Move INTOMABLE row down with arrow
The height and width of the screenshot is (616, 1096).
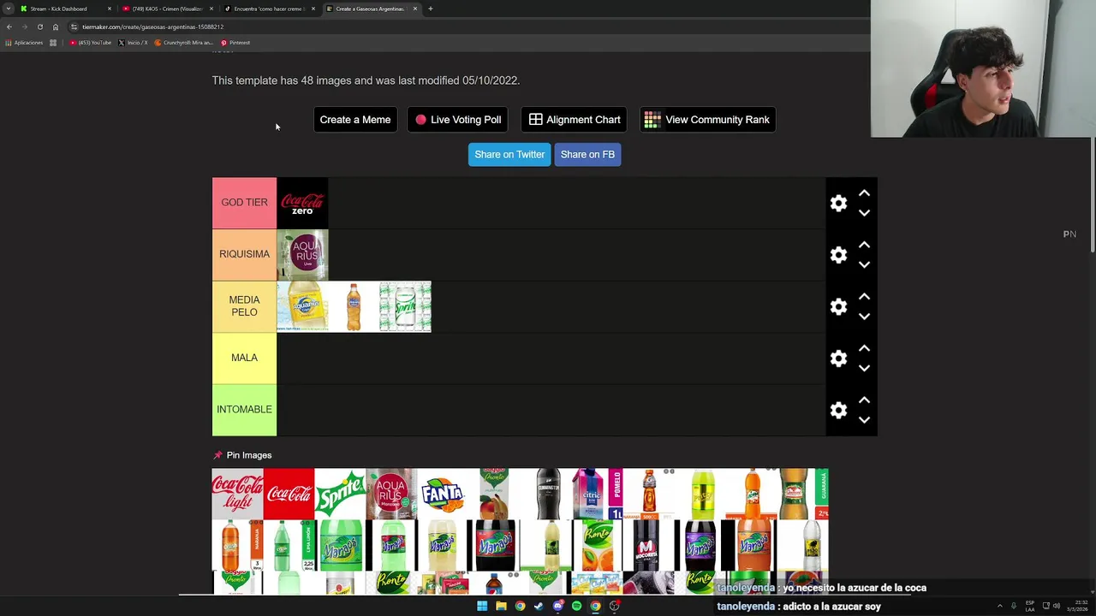(864, 420)
